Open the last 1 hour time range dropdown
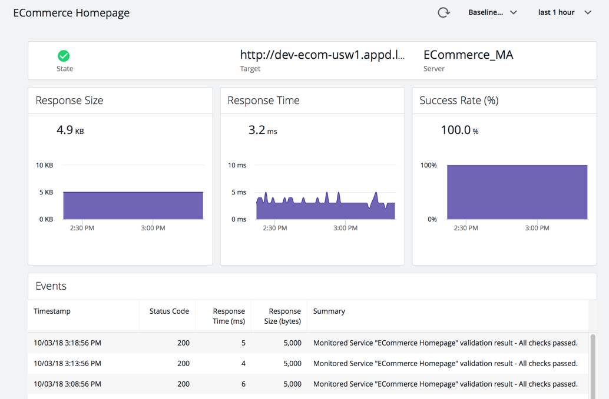This screenshot has height=399, width=609. click(564, 12)
